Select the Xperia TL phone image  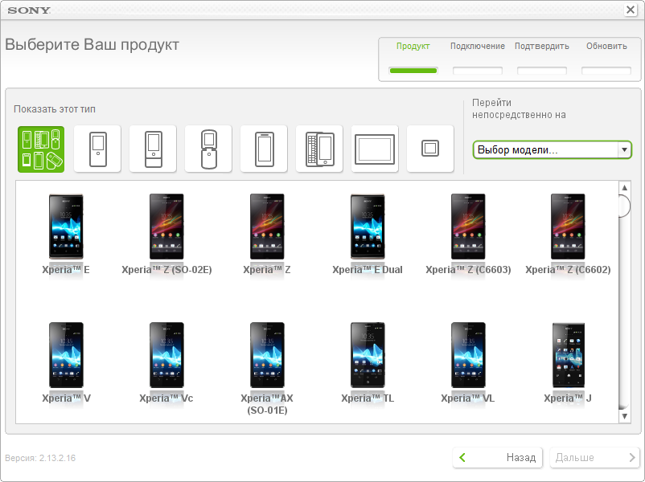368,355
